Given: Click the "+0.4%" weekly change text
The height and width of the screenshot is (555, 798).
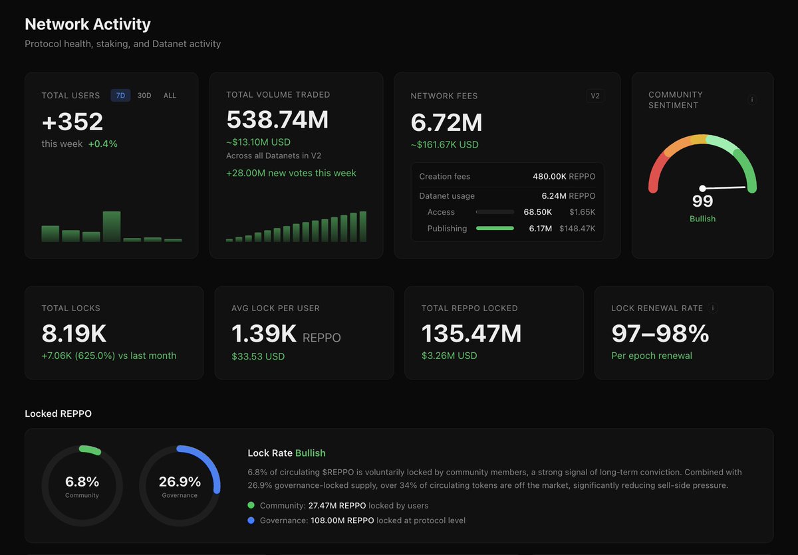Looking at the screenshot, I should click(102, 144).
